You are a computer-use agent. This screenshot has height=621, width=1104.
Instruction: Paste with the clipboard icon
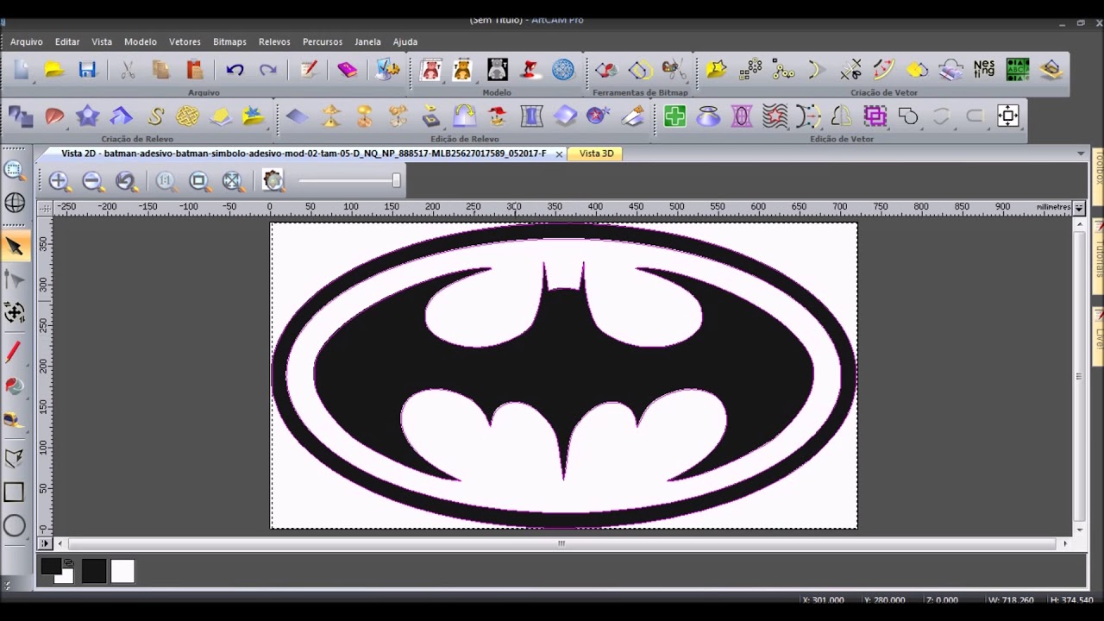pyautogui.click(x=195, y=70)
